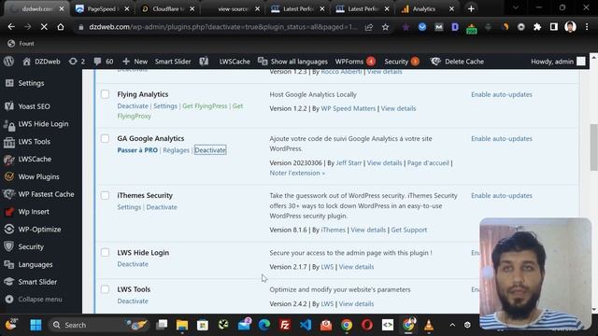
Task: Launch FileZilla from taskbar
Action: (285, 325)
